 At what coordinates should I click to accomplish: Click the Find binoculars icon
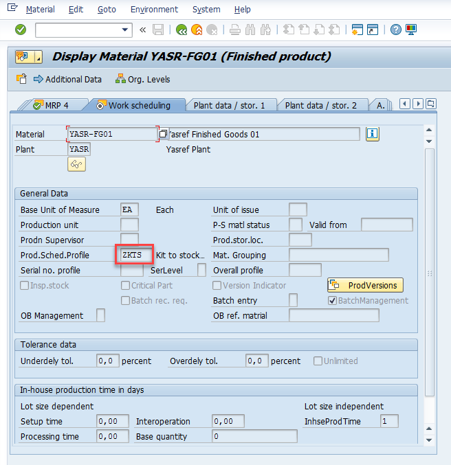pyautogui.click(x=250, y=30)
